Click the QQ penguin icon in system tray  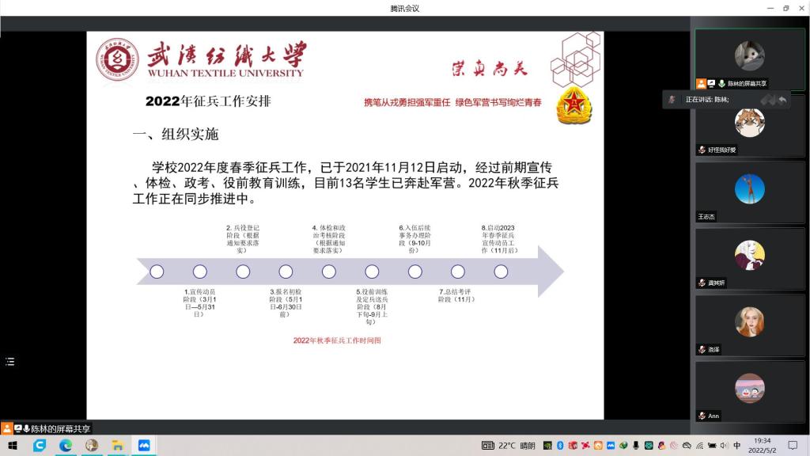point(661,446)
